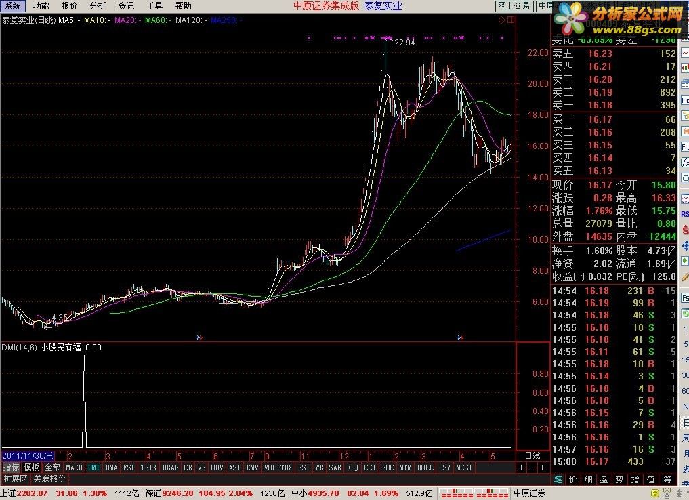Switch to the 笔 tab in quote panel

(558, 480)
